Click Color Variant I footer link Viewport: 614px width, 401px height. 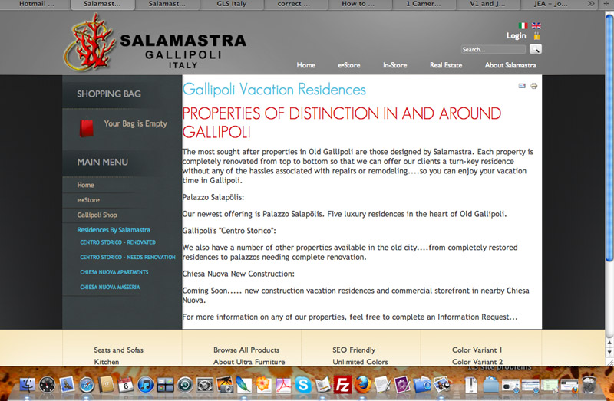(x=477, y=350)
